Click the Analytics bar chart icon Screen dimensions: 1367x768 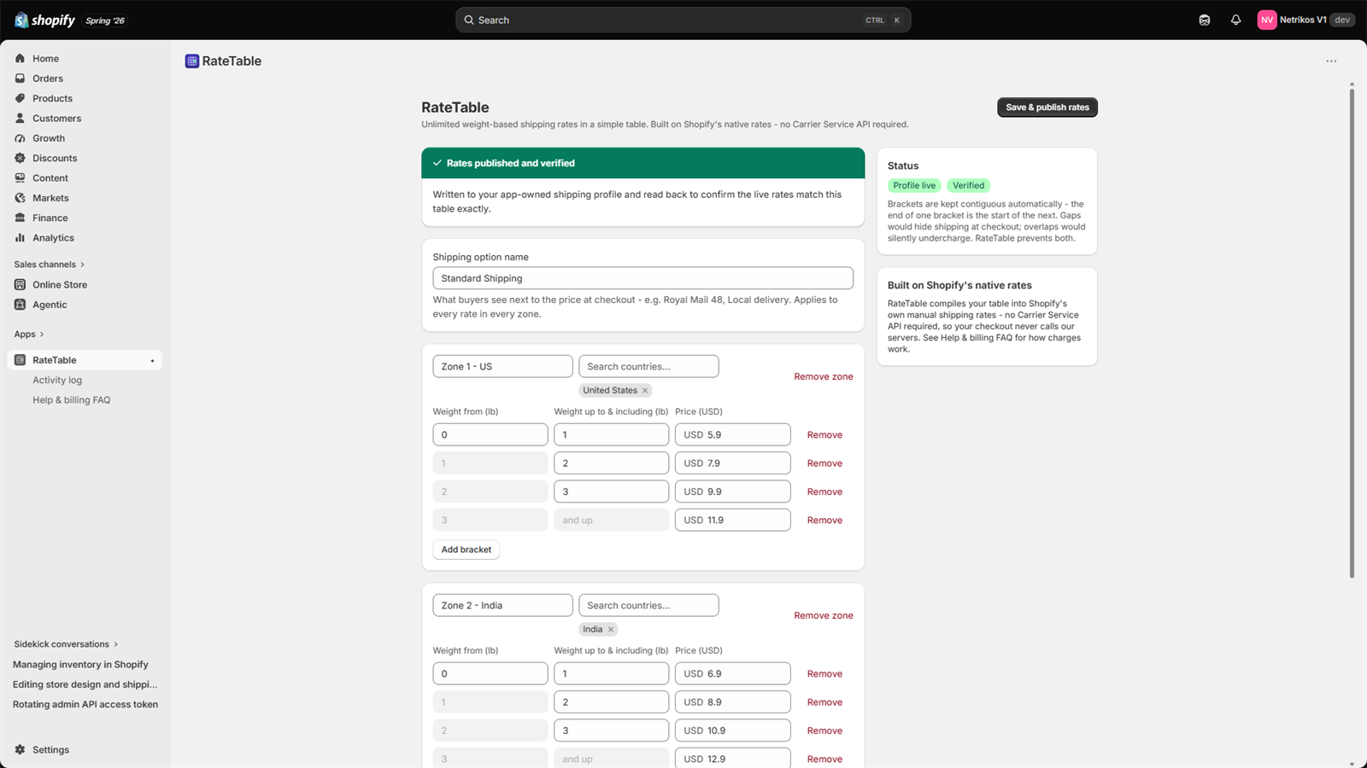pyautogui.click(x=20, y=238)
